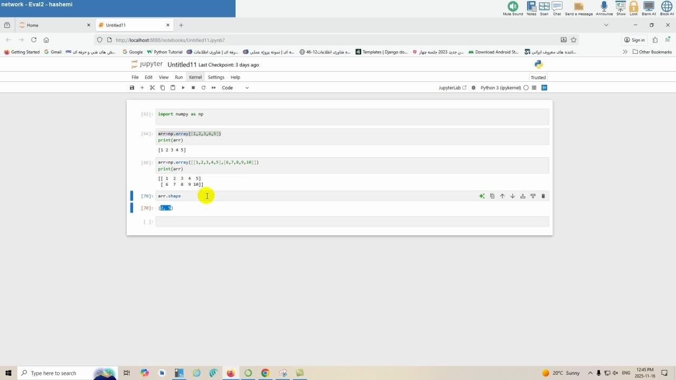Toggle the Lock control in the top toolbar
This screenshot has width=676, height=380.
click(x=634, y=7)
